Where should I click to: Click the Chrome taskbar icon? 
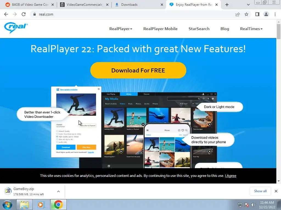58,205
